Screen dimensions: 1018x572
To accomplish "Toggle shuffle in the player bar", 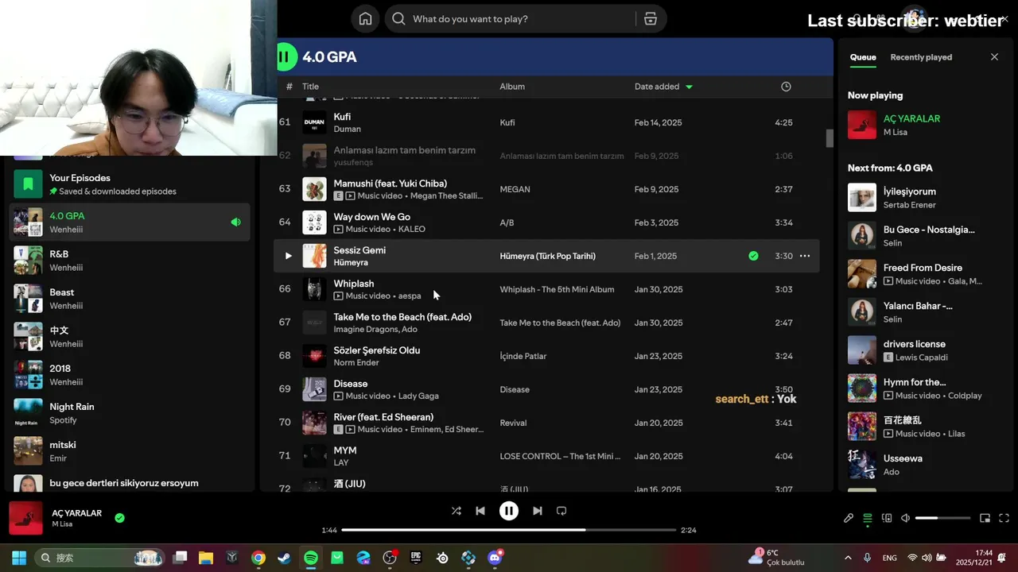I will [456, 511].
